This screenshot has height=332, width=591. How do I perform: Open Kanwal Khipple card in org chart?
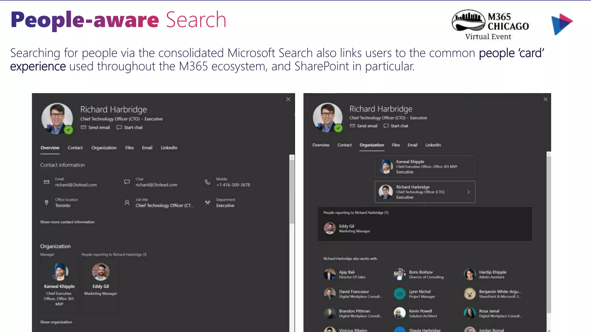pos(425,167)
